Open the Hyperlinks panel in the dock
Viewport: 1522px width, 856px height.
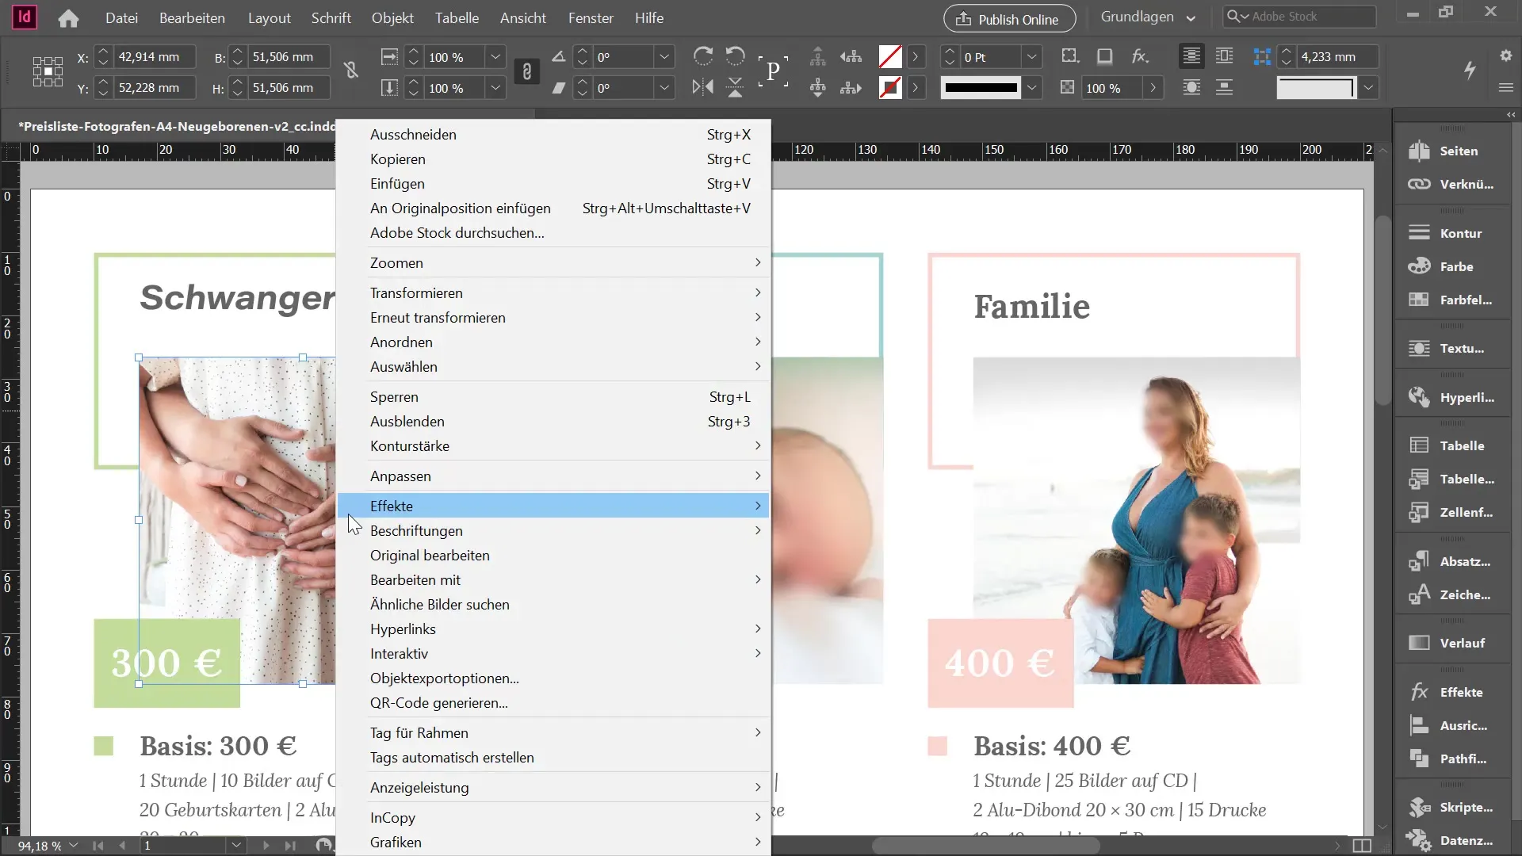pyautogui.click(x=1452, y=397)
